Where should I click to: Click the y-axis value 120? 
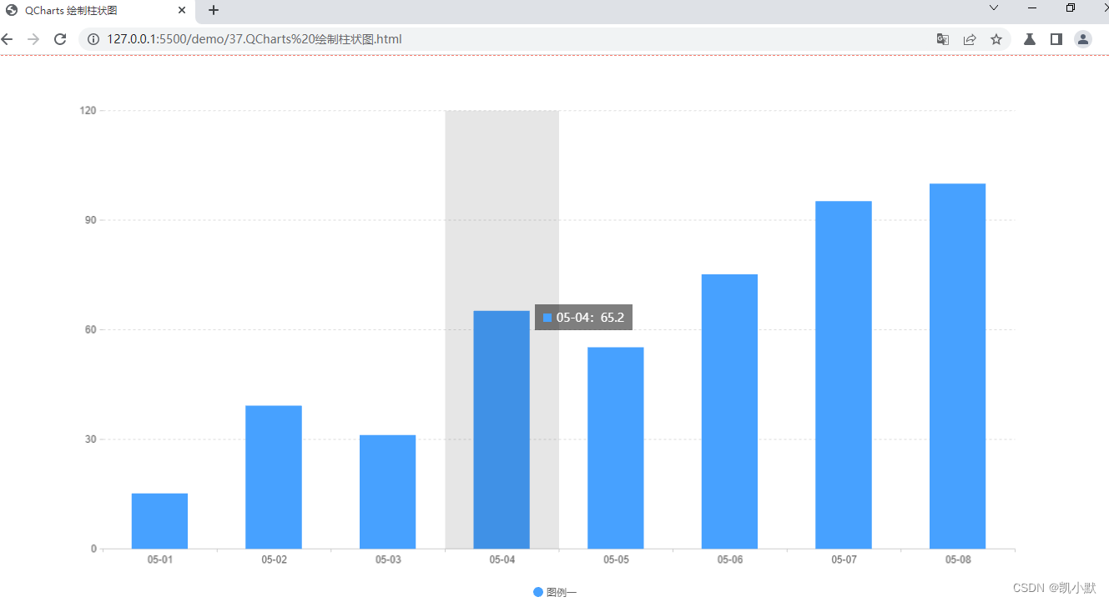tap(88, 110)
